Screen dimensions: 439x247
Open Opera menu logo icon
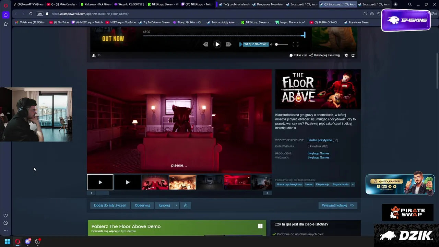[x=5, y=5]
